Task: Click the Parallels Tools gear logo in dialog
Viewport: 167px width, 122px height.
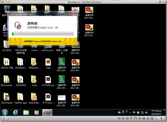Action: [x=18, y=25]
